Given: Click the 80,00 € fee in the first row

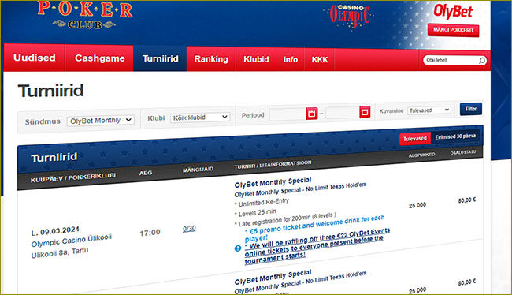Looking at the screenshot, I should point(467,200).
